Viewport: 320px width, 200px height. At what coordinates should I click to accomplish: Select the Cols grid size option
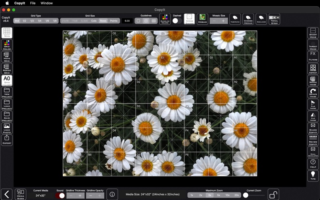pos(94,21)
